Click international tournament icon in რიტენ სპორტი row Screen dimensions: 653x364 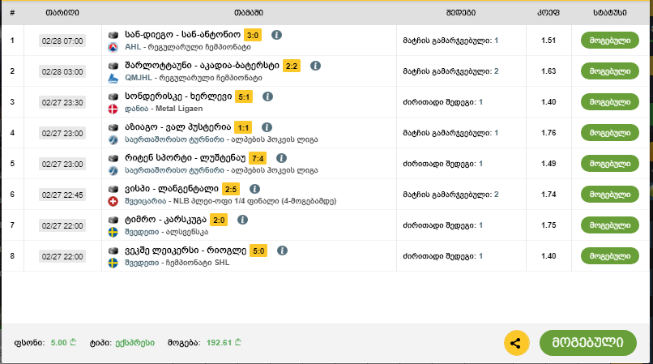tap(113, 170)
